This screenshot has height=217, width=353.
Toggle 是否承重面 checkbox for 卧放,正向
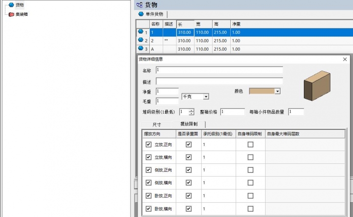tap(189, 195)
